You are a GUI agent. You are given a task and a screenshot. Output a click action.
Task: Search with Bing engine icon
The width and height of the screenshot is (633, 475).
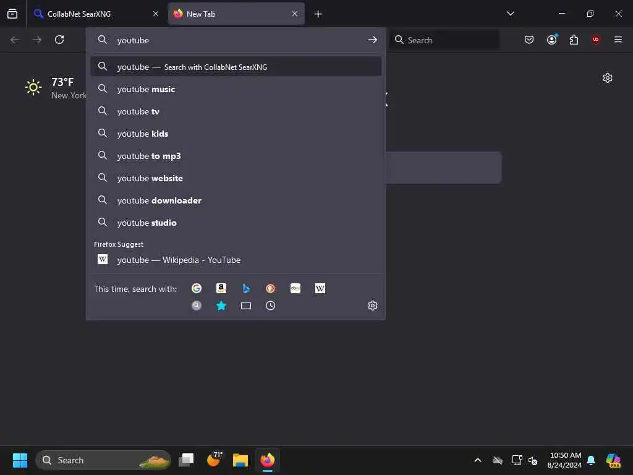point(246,288)
